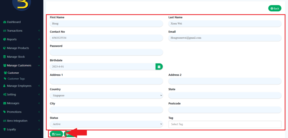Click the Setting gears icon
This screenshot has width=288, height=138.
tap(4, 95)
